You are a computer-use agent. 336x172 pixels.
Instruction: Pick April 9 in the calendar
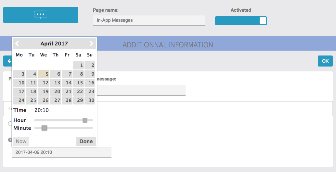[x=90, y=74]
